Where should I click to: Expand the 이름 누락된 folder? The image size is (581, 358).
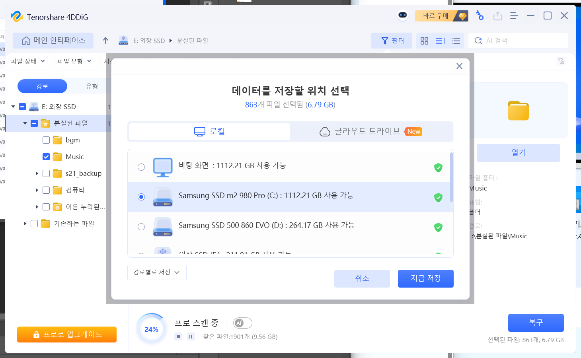pyautogui.click(x=37, y=207)
